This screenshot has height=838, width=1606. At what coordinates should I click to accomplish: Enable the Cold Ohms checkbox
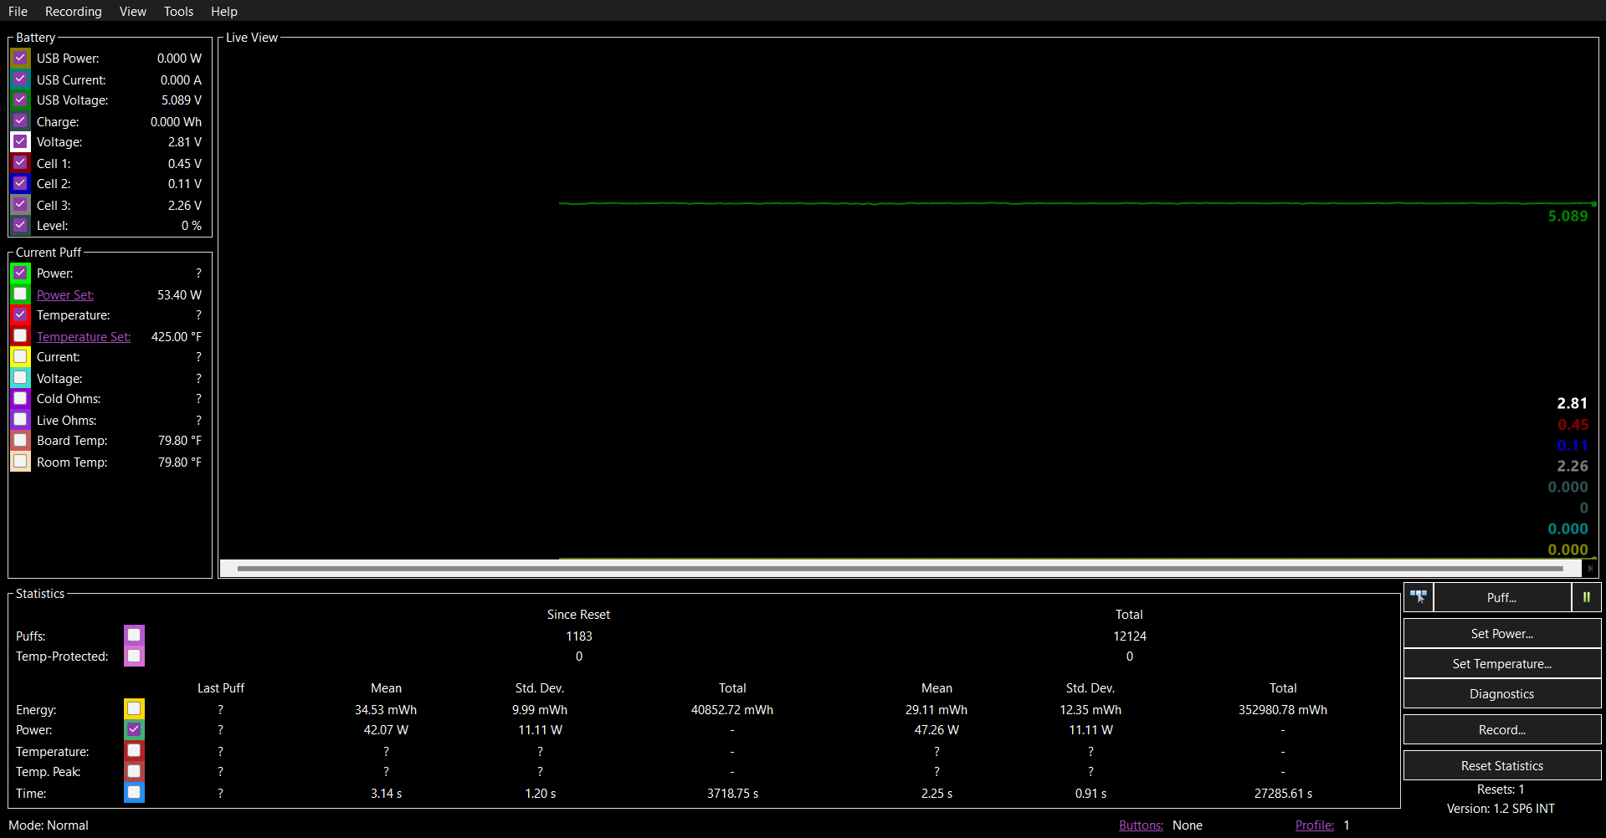point(20,398)
